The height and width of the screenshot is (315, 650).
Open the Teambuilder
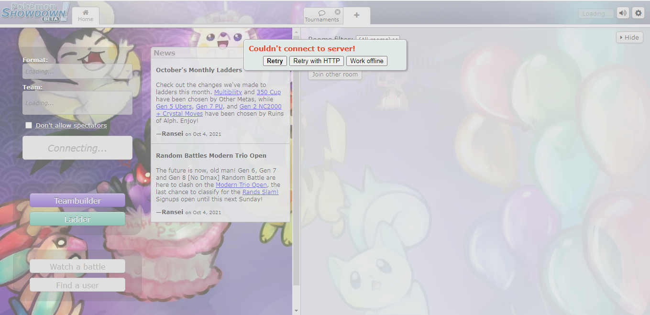pos(77,200)
